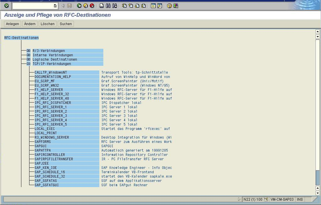Open system info list icon beside N22 (1) 100
Viewport: 321px width, 205px height.
coord(266,199)
